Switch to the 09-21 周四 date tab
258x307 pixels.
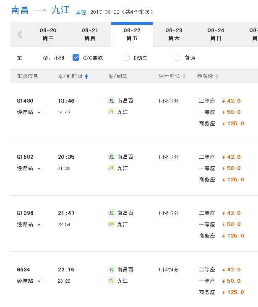coord(90,34)
